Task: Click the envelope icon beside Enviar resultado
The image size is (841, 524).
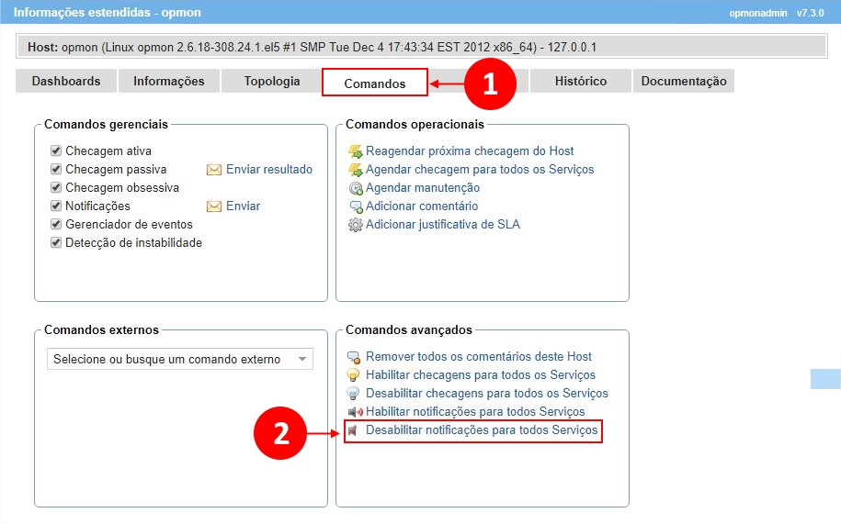Action: [x=214, y=170]
